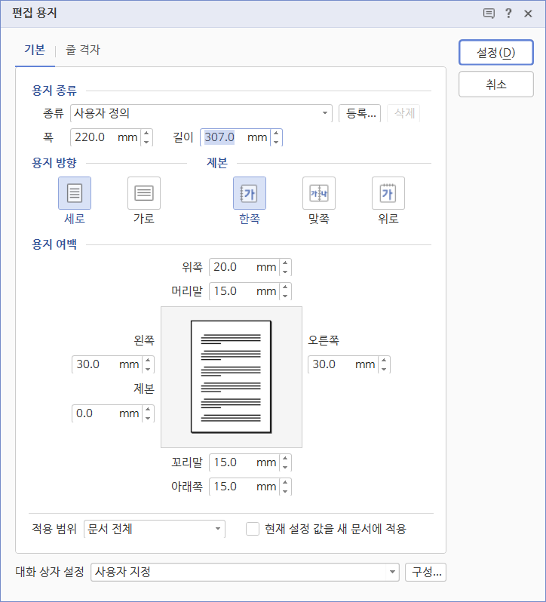This screenshot has width=546, height=602.
Task: Click the 등록... register button
Action: (x=360, y=113)
